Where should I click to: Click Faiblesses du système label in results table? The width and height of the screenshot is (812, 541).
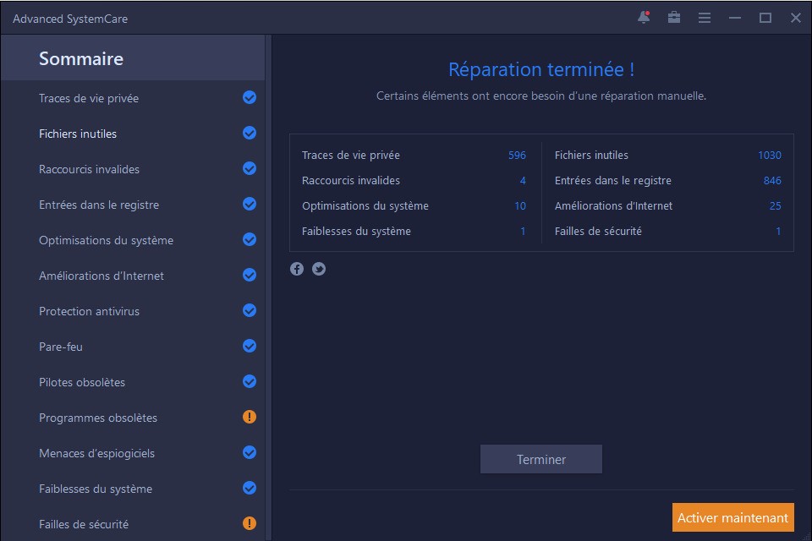click(x=356, y=232)
